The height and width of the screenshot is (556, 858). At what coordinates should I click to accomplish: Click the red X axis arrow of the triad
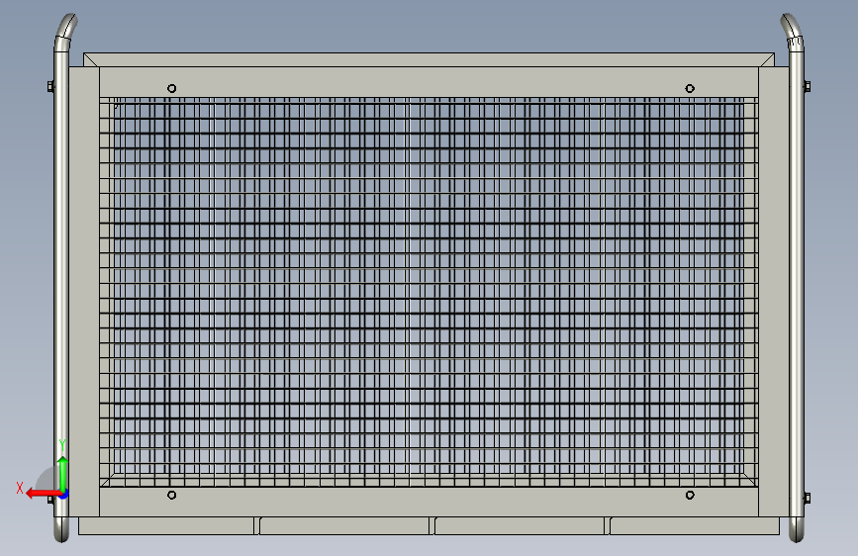click(43, 494)
